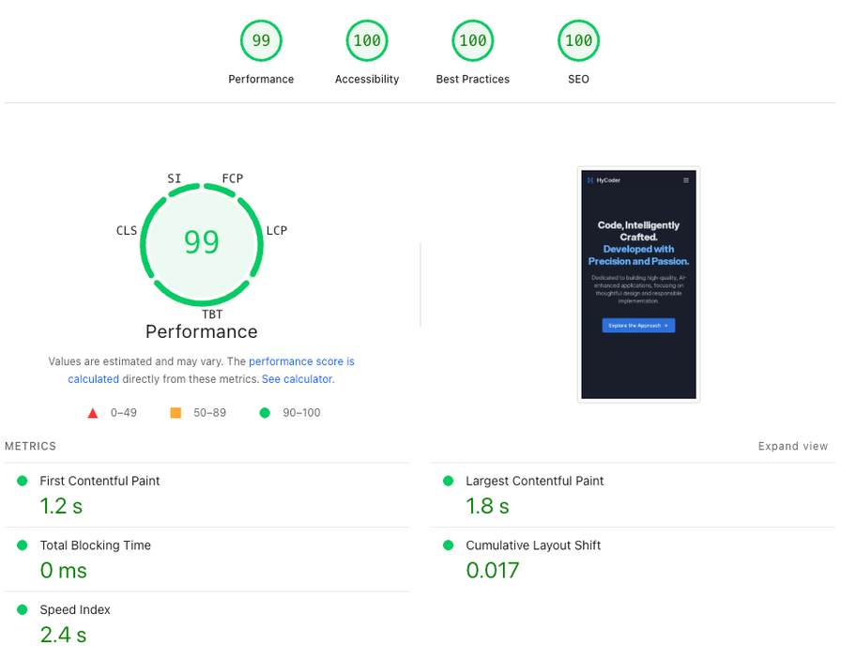This screenshot has width=841, height=659.
Task: Click the mobile page screenshot thumbnail
Action: click(638, 284)
